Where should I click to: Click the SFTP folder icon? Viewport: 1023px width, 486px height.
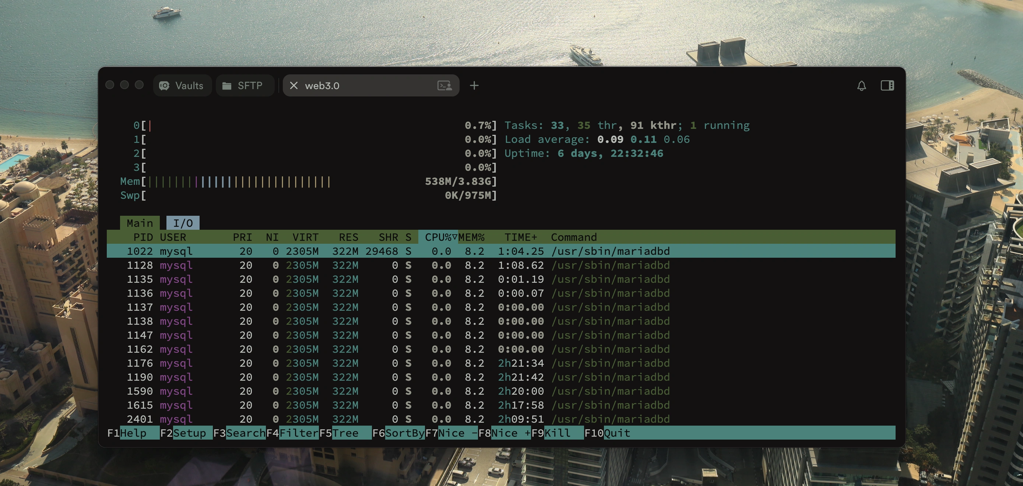(x=227, y=86)
